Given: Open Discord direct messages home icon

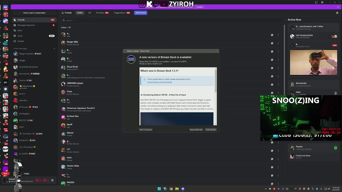Looking at the screenshot, I should point(5,8).
